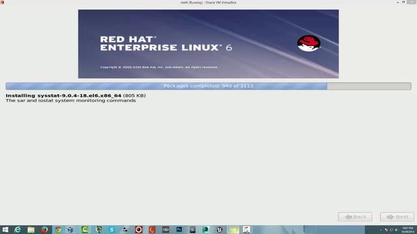Viewport: 417px width, 234px height.
Task: Launch Photoshop from the taskbar
Action: click(x=179, y=229)
